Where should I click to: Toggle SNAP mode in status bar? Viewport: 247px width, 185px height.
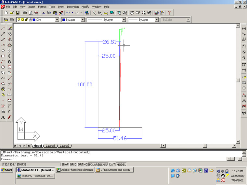click(x=65, y=165)
